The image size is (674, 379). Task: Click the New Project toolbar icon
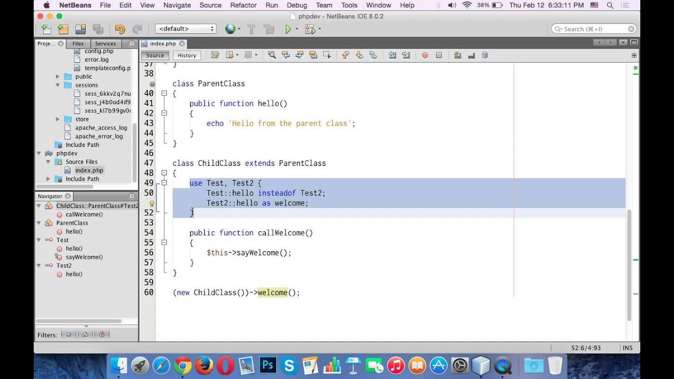tap(63, 29)
